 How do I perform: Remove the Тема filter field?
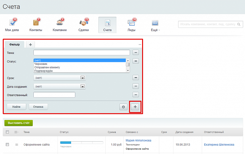pos(136,52)
